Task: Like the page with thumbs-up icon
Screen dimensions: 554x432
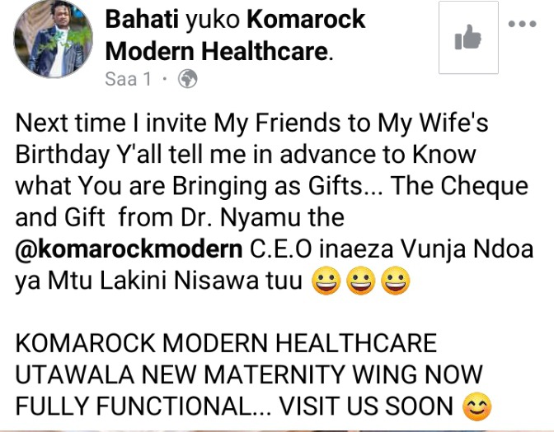Action: (x=468, y=37)
